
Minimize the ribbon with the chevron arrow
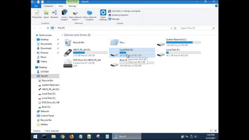(212, 6)
